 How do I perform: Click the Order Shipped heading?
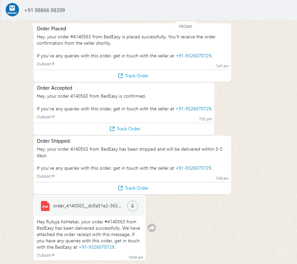point(53,141)
